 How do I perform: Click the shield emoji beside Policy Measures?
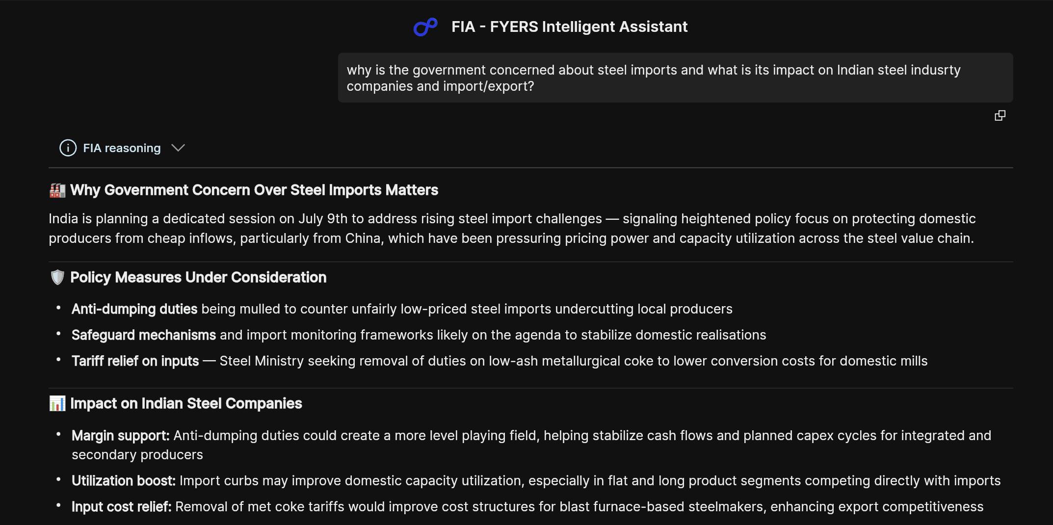point(57,277)
